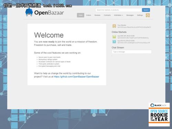Click the Chat Stream heading
The image size is (172, 129).
118,47
